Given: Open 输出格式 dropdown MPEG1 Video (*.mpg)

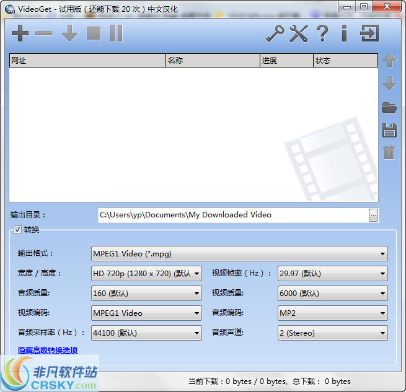Looking at the screenshot, I should click(x=239, y=253).
